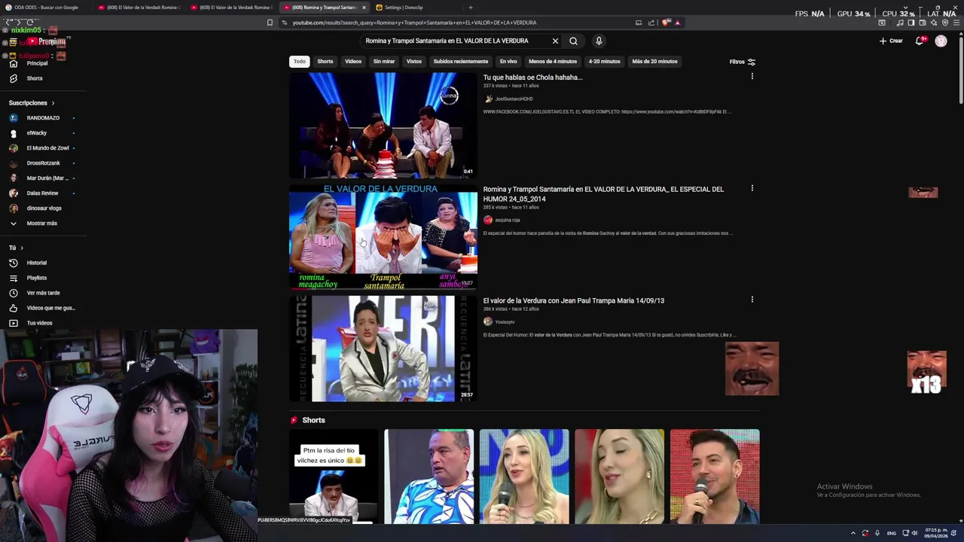Screen dimensions: 964x542
Task: Click the taskbar microphone icon
Action: tap(877, 533)
